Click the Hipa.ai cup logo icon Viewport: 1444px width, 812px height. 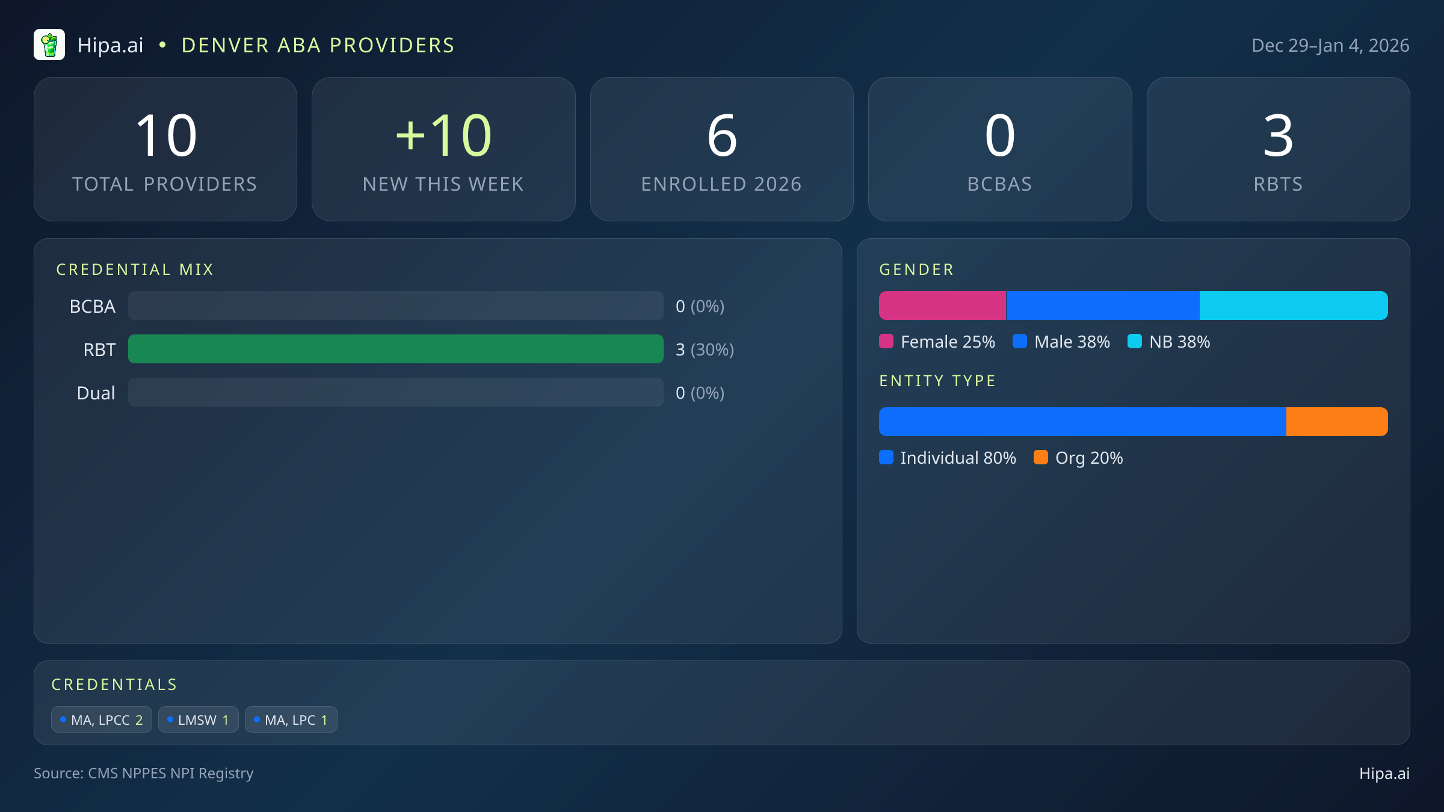point(49,45)
